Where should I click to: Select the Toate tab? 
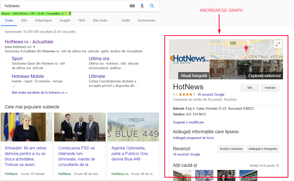coord(9,21)
